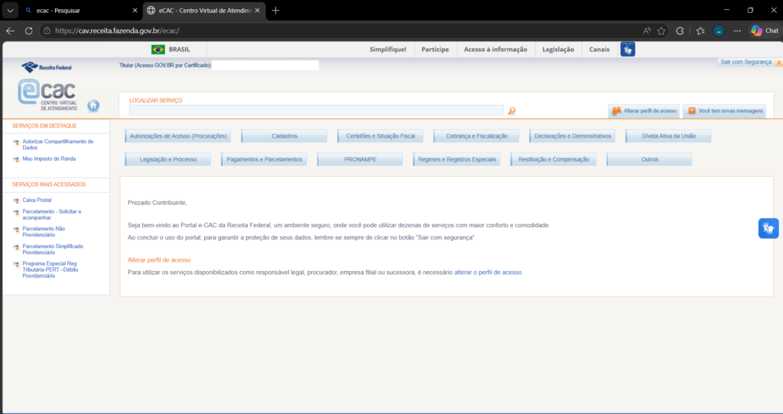Open browser settings and more menu
The width and height of the screenshot is (783, 414).
[x=737, y=31]
